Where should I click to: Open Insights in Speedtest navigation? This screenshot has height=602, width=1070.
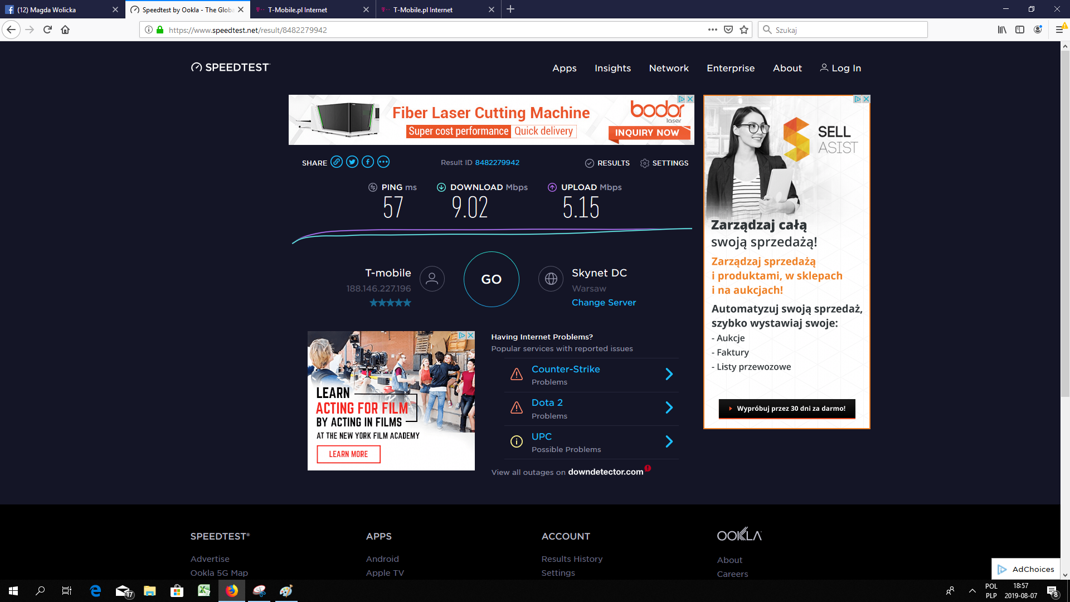coord(612,68)
